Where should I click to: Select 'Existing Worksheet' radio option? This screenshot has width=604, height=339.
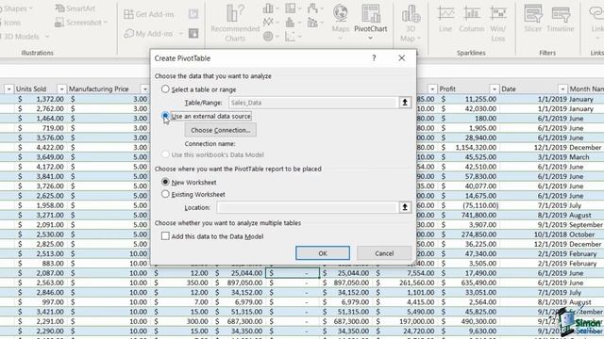tap(165, 194)
